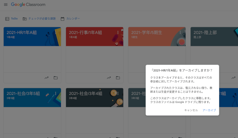Open the main hamburger menu
238x138 pixels.
pos(6,4)
